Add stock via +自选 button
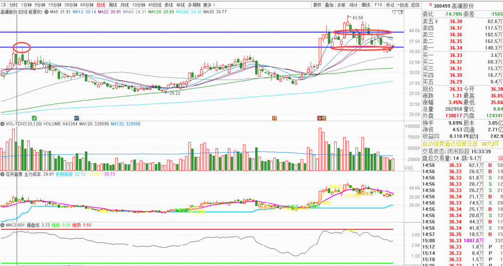Image resolution: width=503 pixels, height=266 pixels. [403, 5]
